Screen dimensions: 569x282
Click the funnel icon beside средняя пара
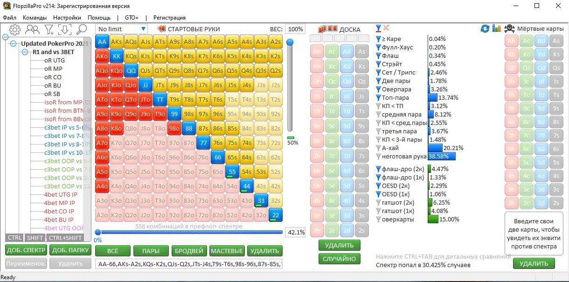(379, 115)
